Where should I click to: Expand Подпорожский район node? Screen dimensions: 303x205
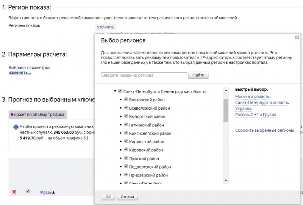[x=121, y=167]
